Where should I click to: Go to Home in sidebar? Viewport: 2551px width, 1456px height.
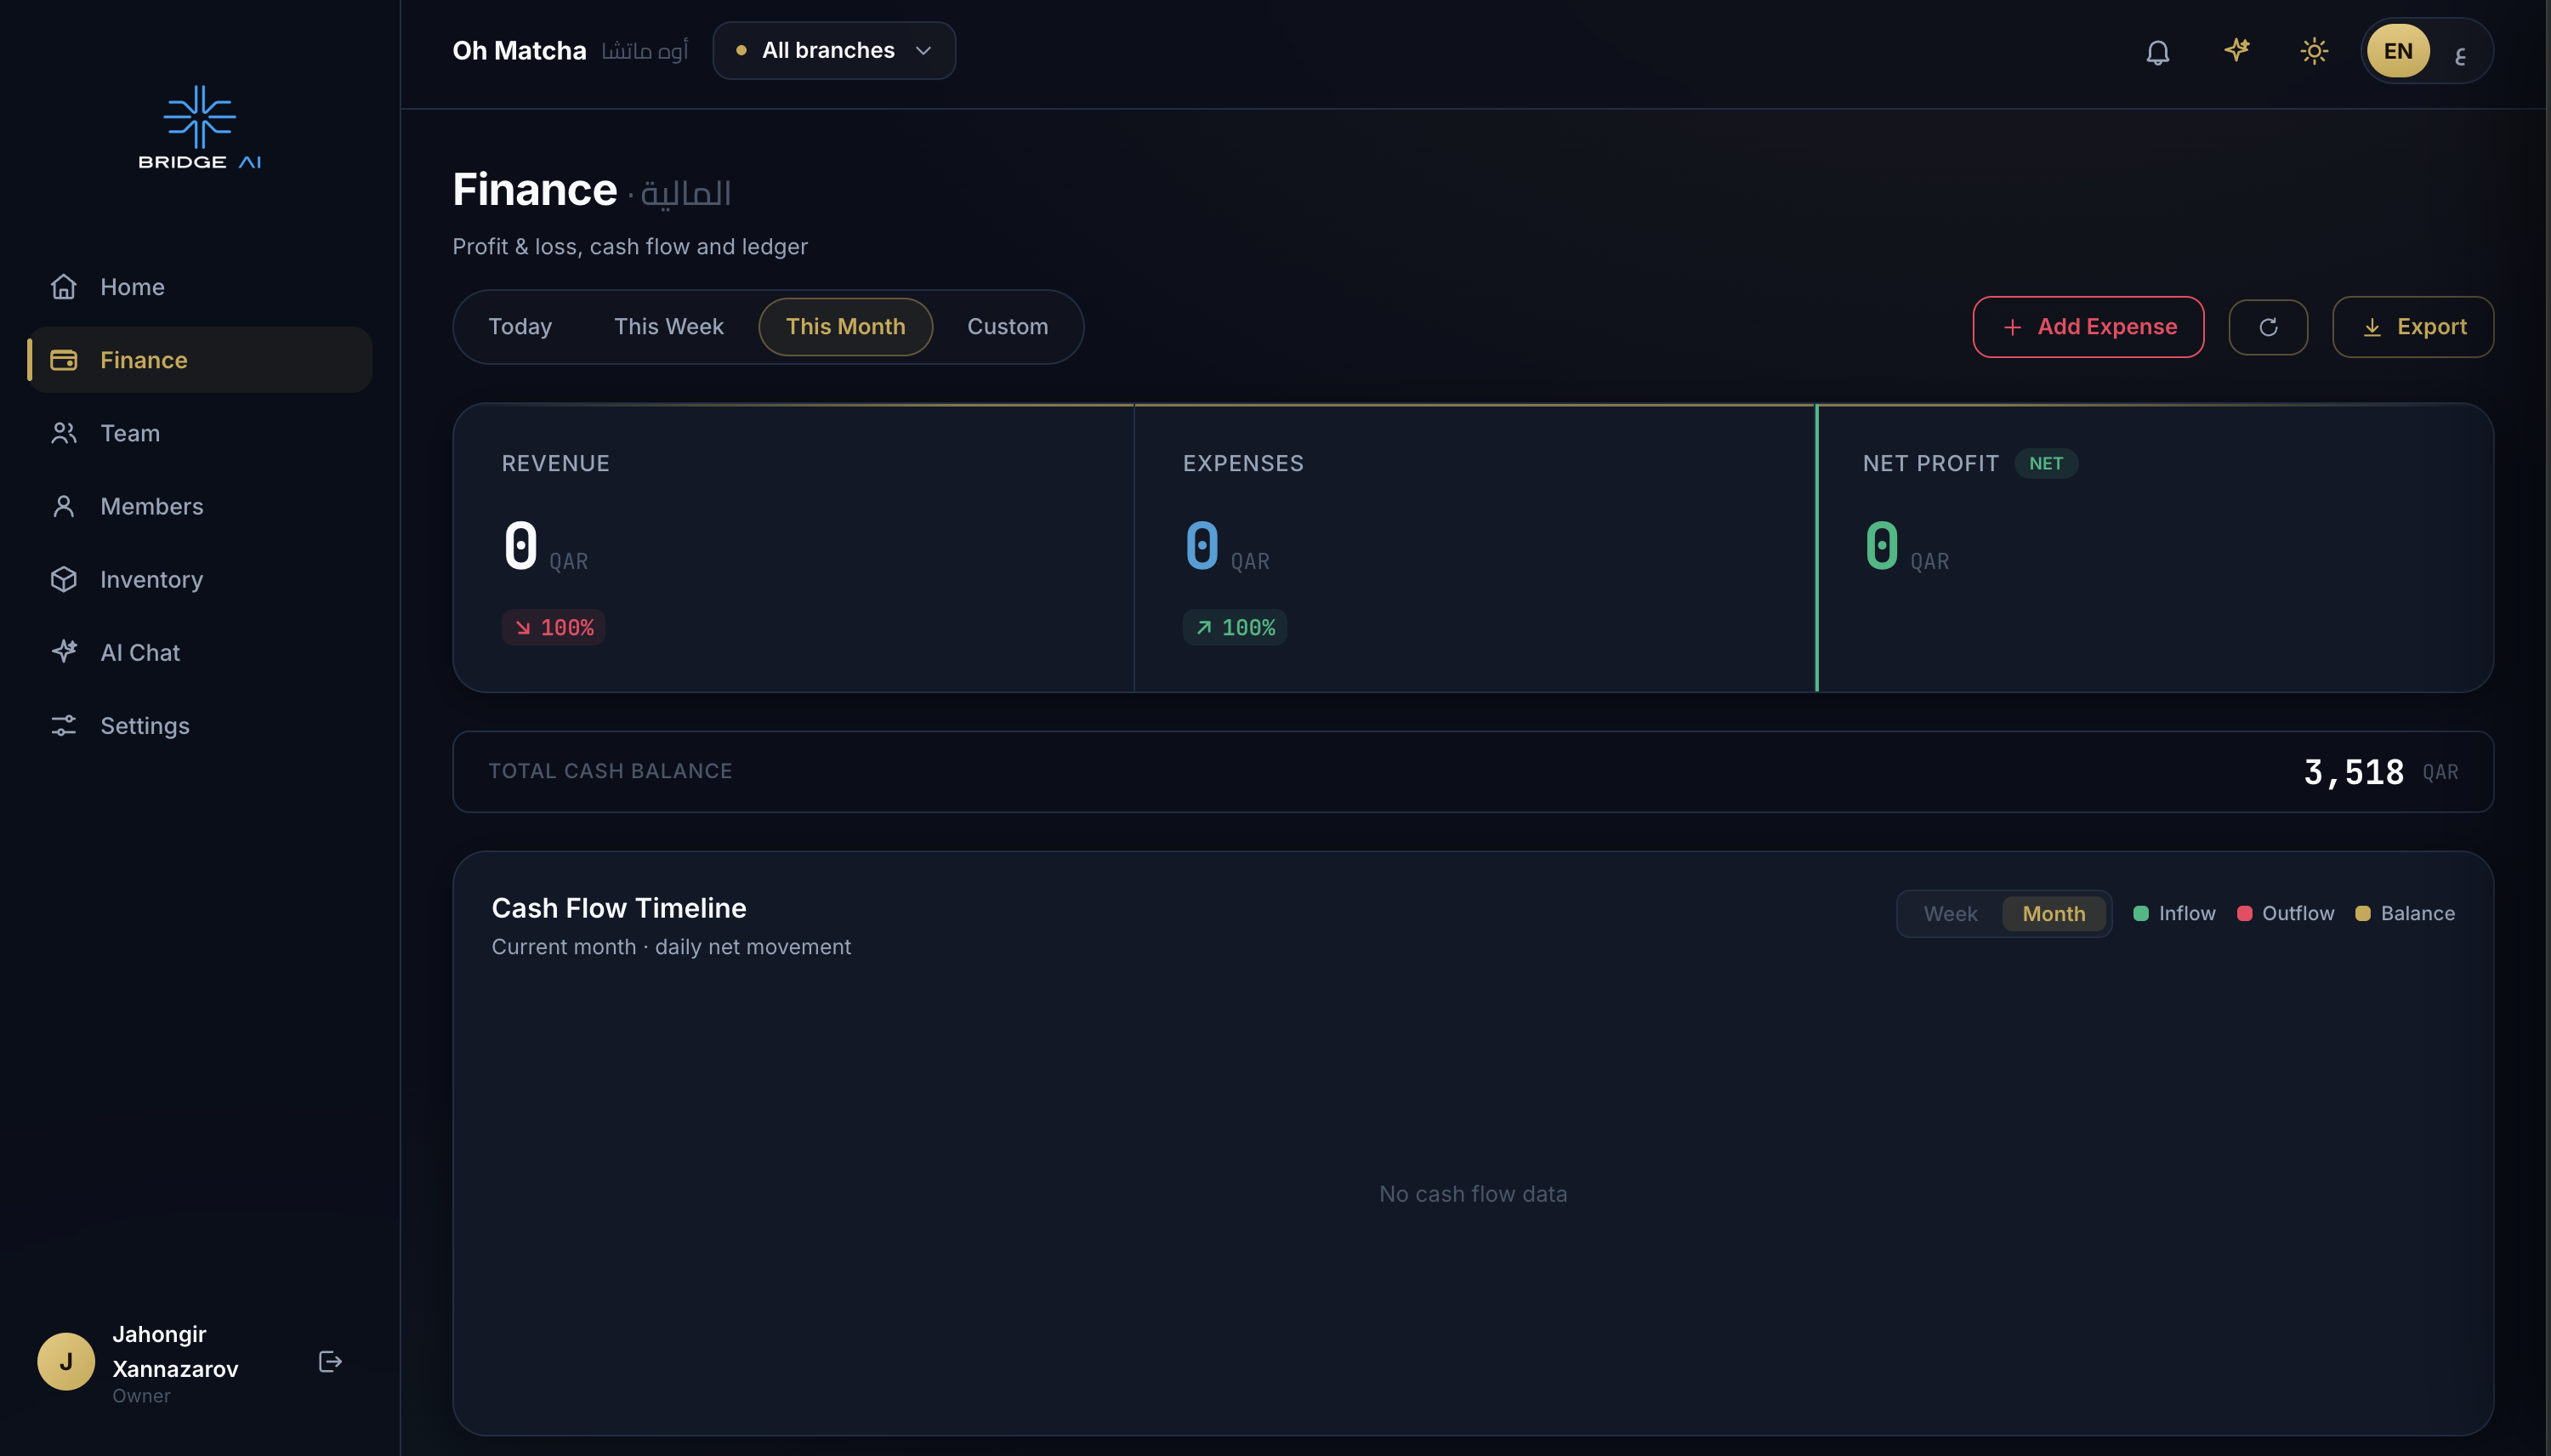[200, 287]
